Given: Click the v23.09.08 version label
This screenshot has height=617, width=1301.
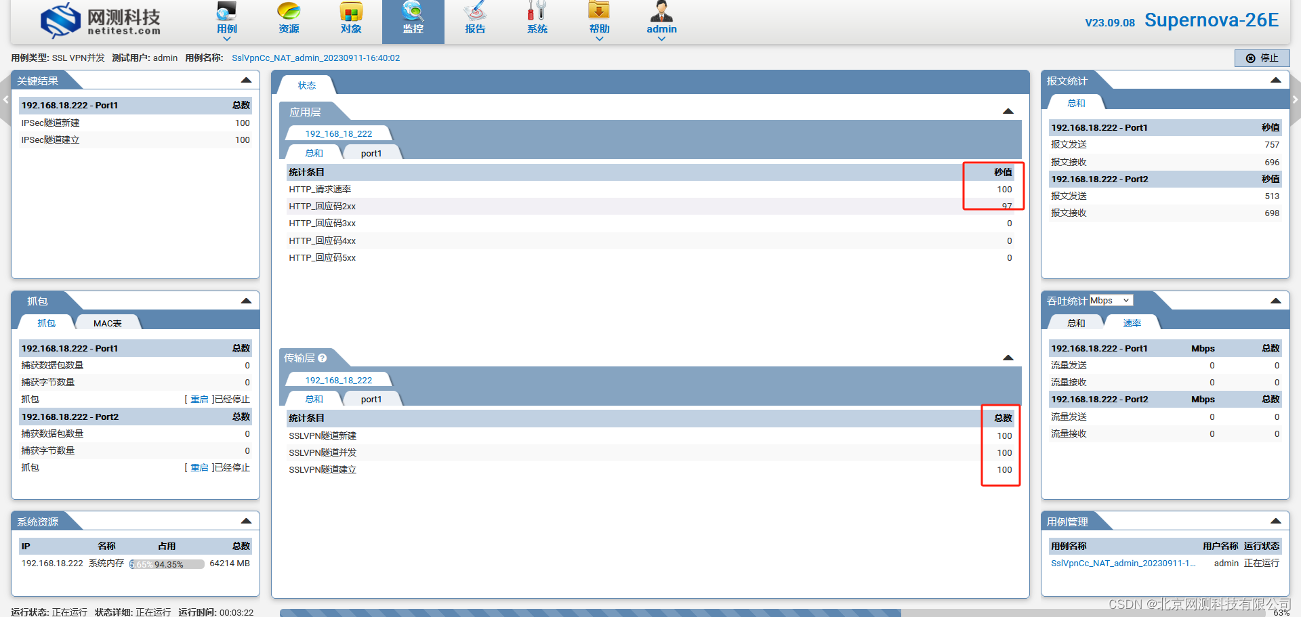Looking at the screenshot, I should point(1110,22).
